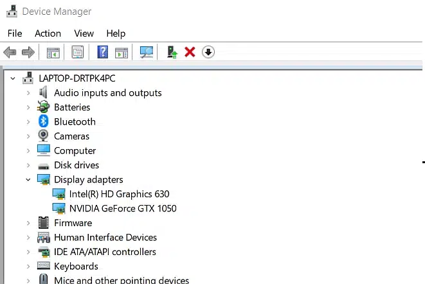The width and height of the screenshot is (425, 284).
Task: Expand the Disk drives category
Action: [x=28, y=165]
